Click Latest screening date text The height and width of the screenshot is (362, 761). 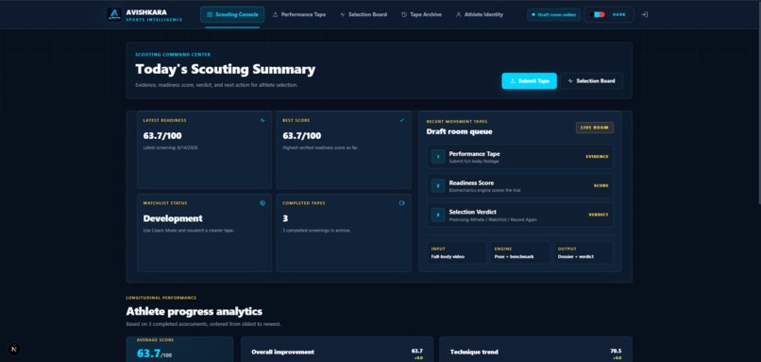point(170,147)
